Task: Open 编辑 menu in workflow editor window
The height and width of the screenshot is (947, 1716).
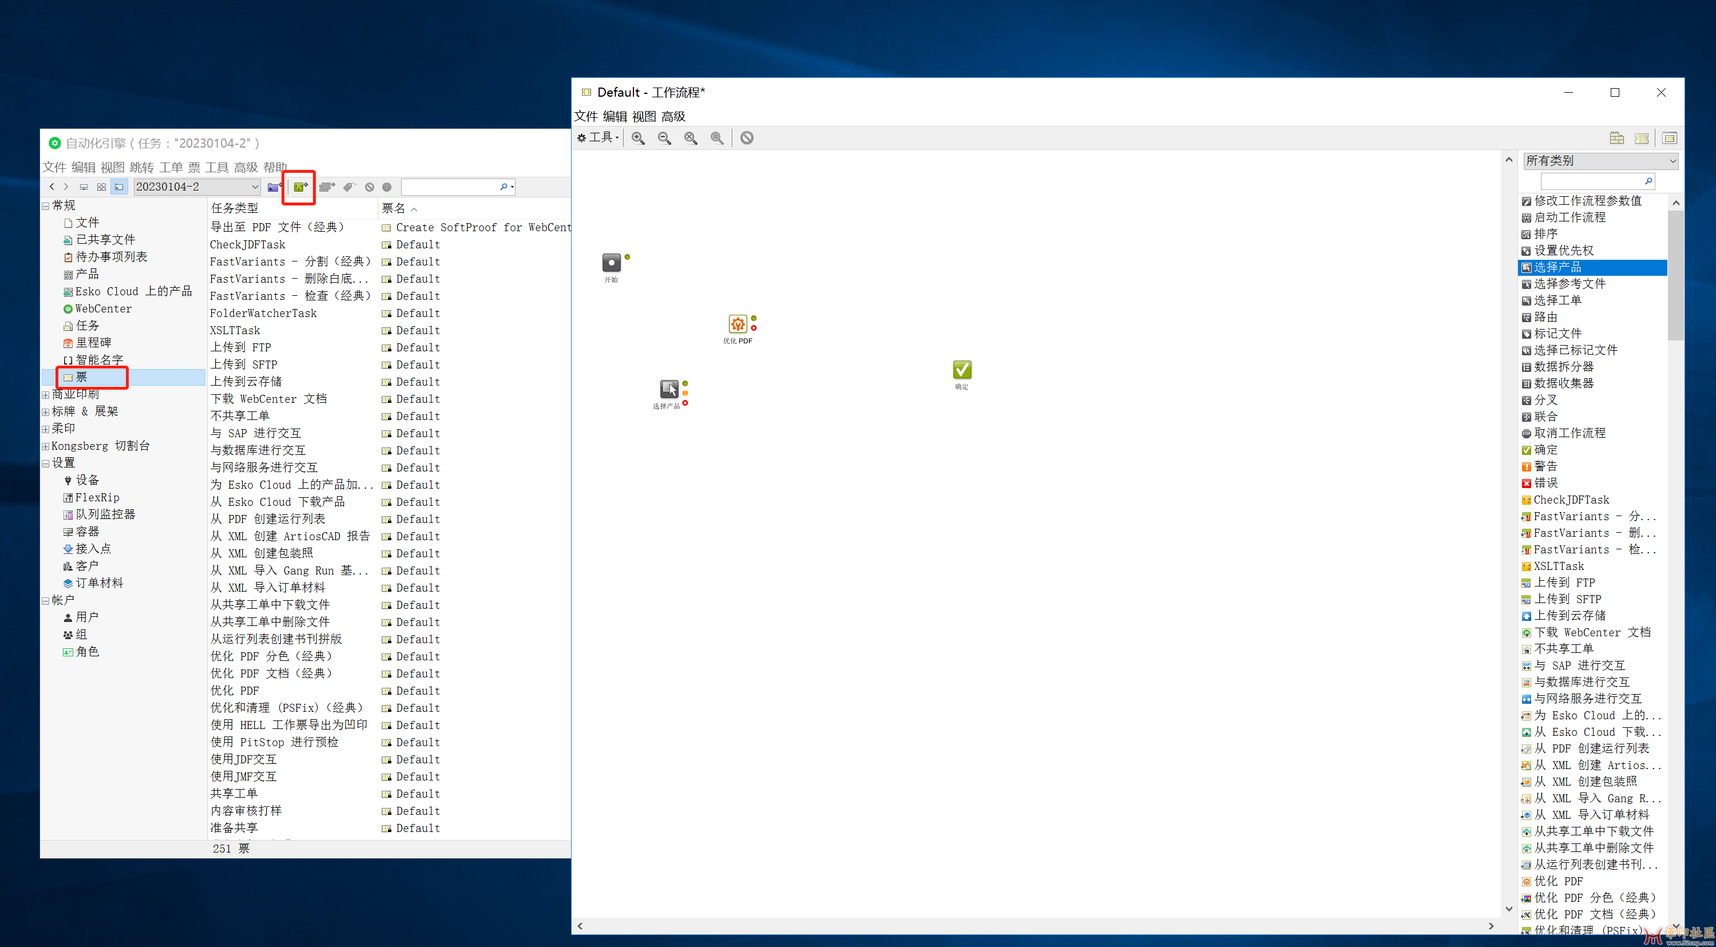Action: (615, 117)
